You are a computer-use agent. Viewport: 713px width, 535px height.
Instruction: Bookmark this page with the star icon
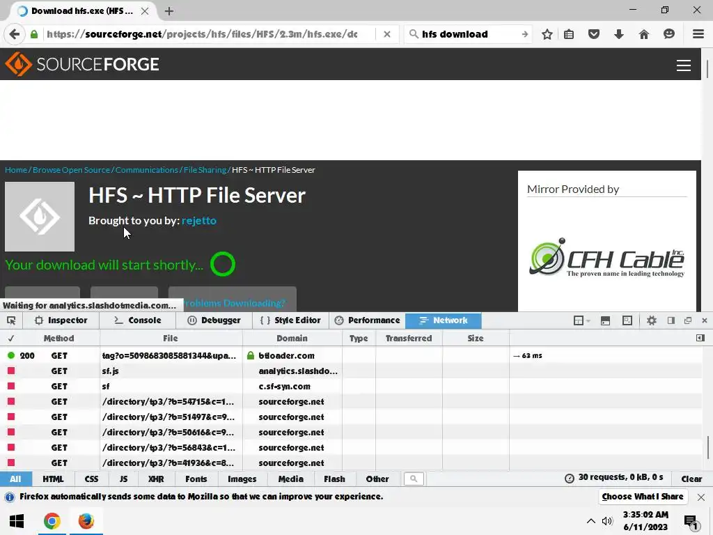(x=547, y=34)
